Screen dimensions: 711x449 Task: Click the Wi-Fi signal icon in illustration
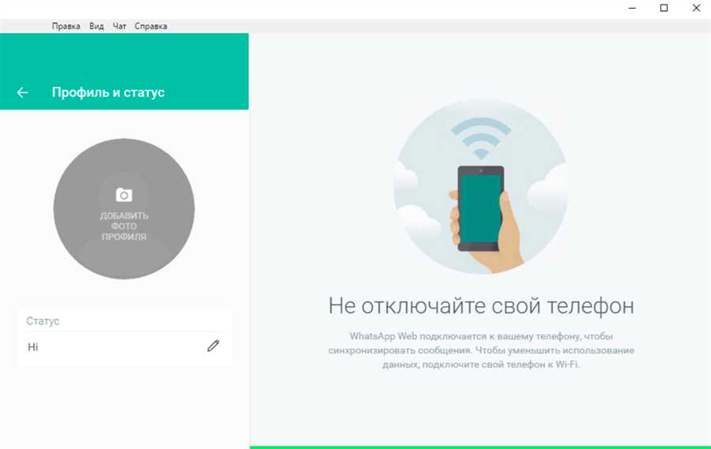480,138
